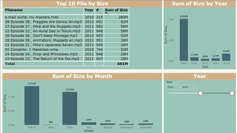Click the 1370M data label
237x133 pixels.
click(32, 84)
